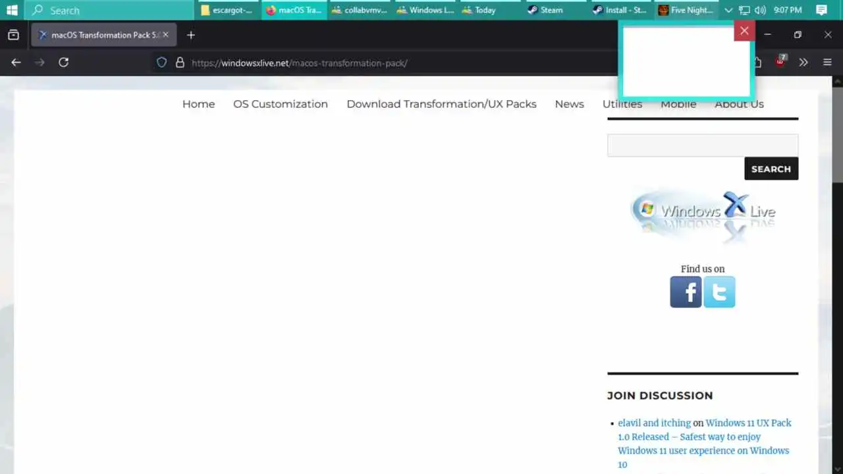Go back one page
843x474 pixels.
16,62
